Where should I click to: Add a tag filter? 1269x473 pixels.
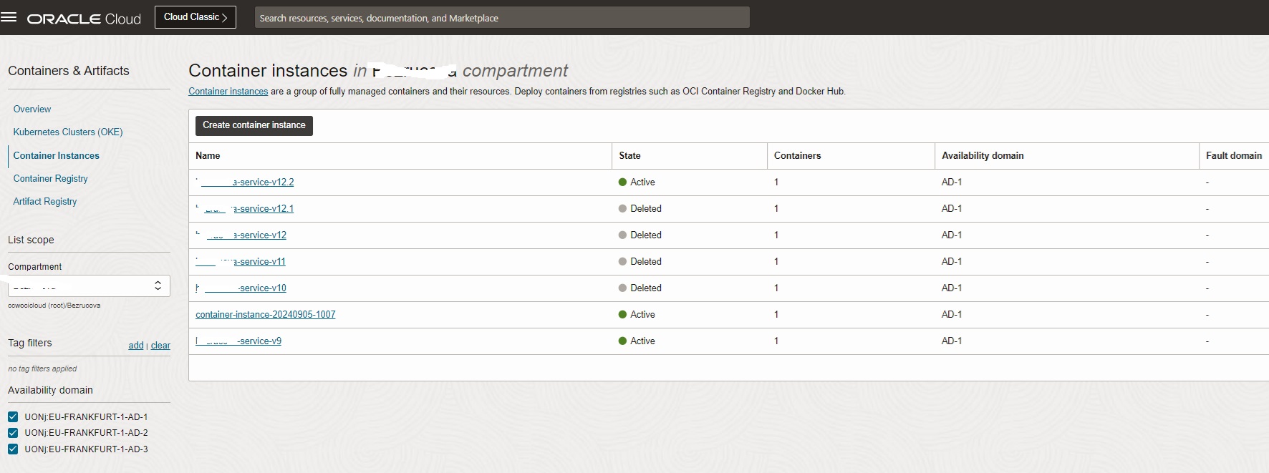tap(136, 346)
